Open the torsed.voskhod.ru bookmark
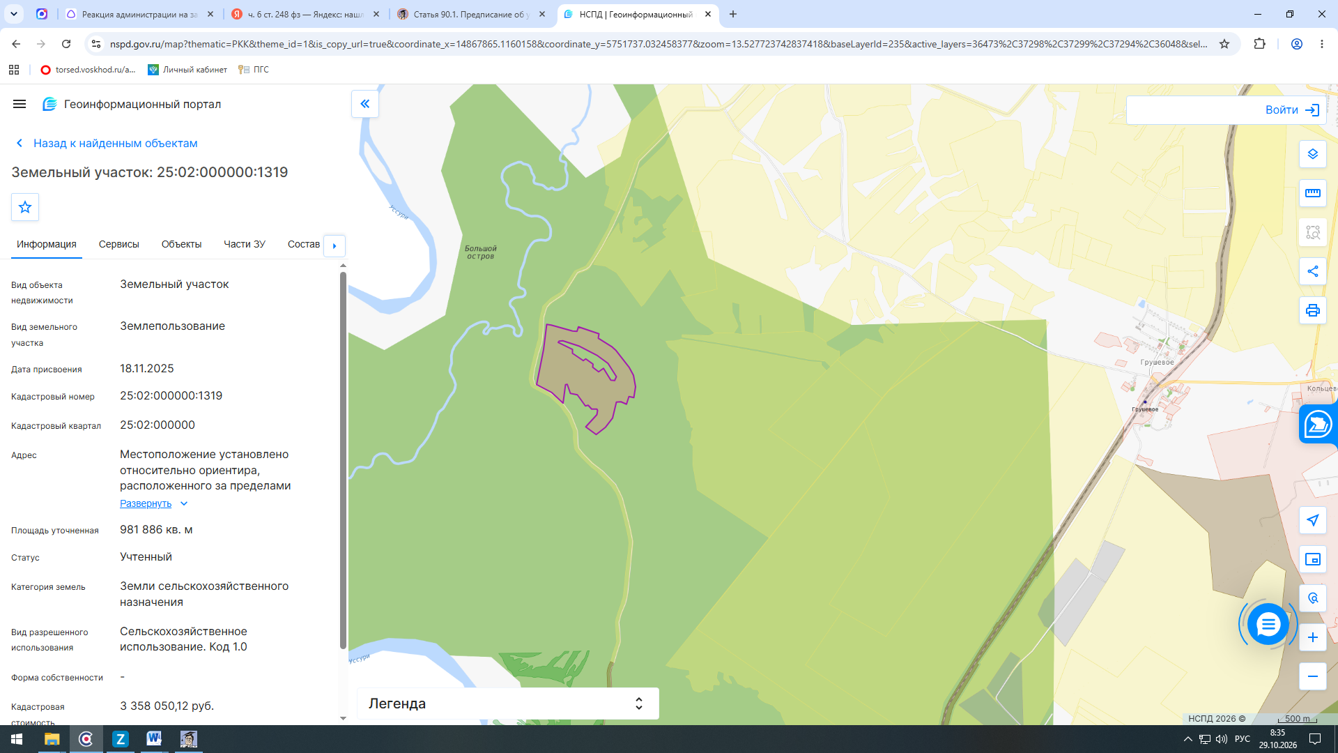 pyautogui.click(x=88, y=70)
